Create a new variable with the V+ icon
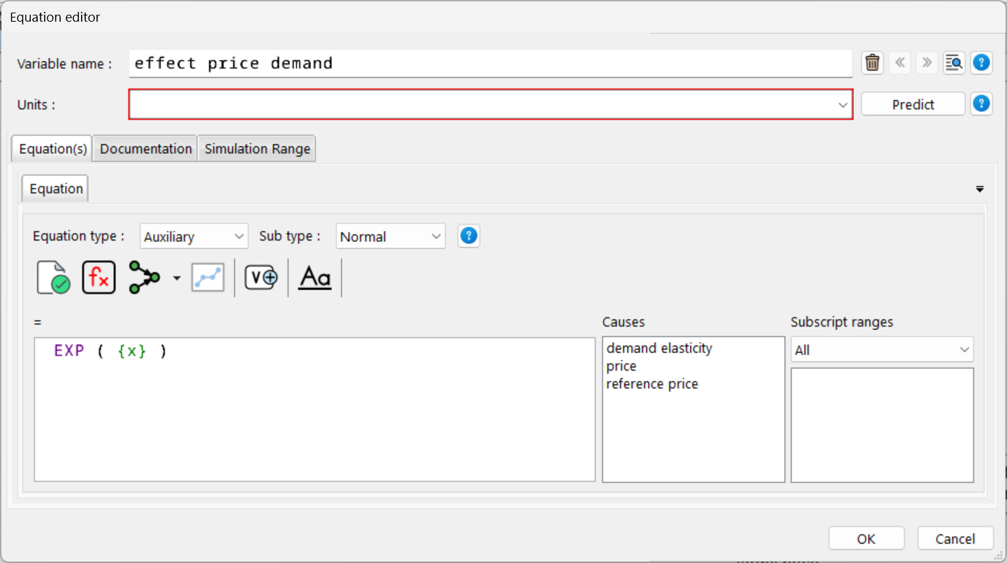Screen dimensions: 1007x563 260,277
